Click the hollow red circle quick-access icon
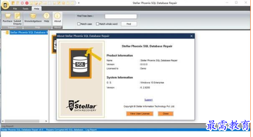Image resolution: width=253 pixels, height=137 pixels. pyautogui.click(x=22, y=3)
